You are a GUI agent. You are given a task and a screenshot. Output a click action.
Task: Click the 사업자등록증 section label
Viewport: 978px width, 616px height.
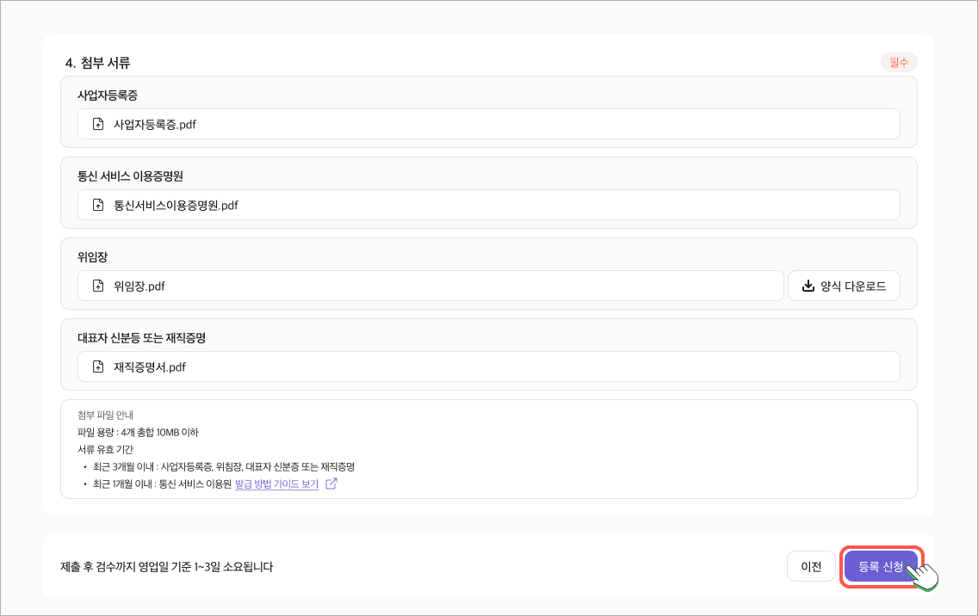point(108,95)
